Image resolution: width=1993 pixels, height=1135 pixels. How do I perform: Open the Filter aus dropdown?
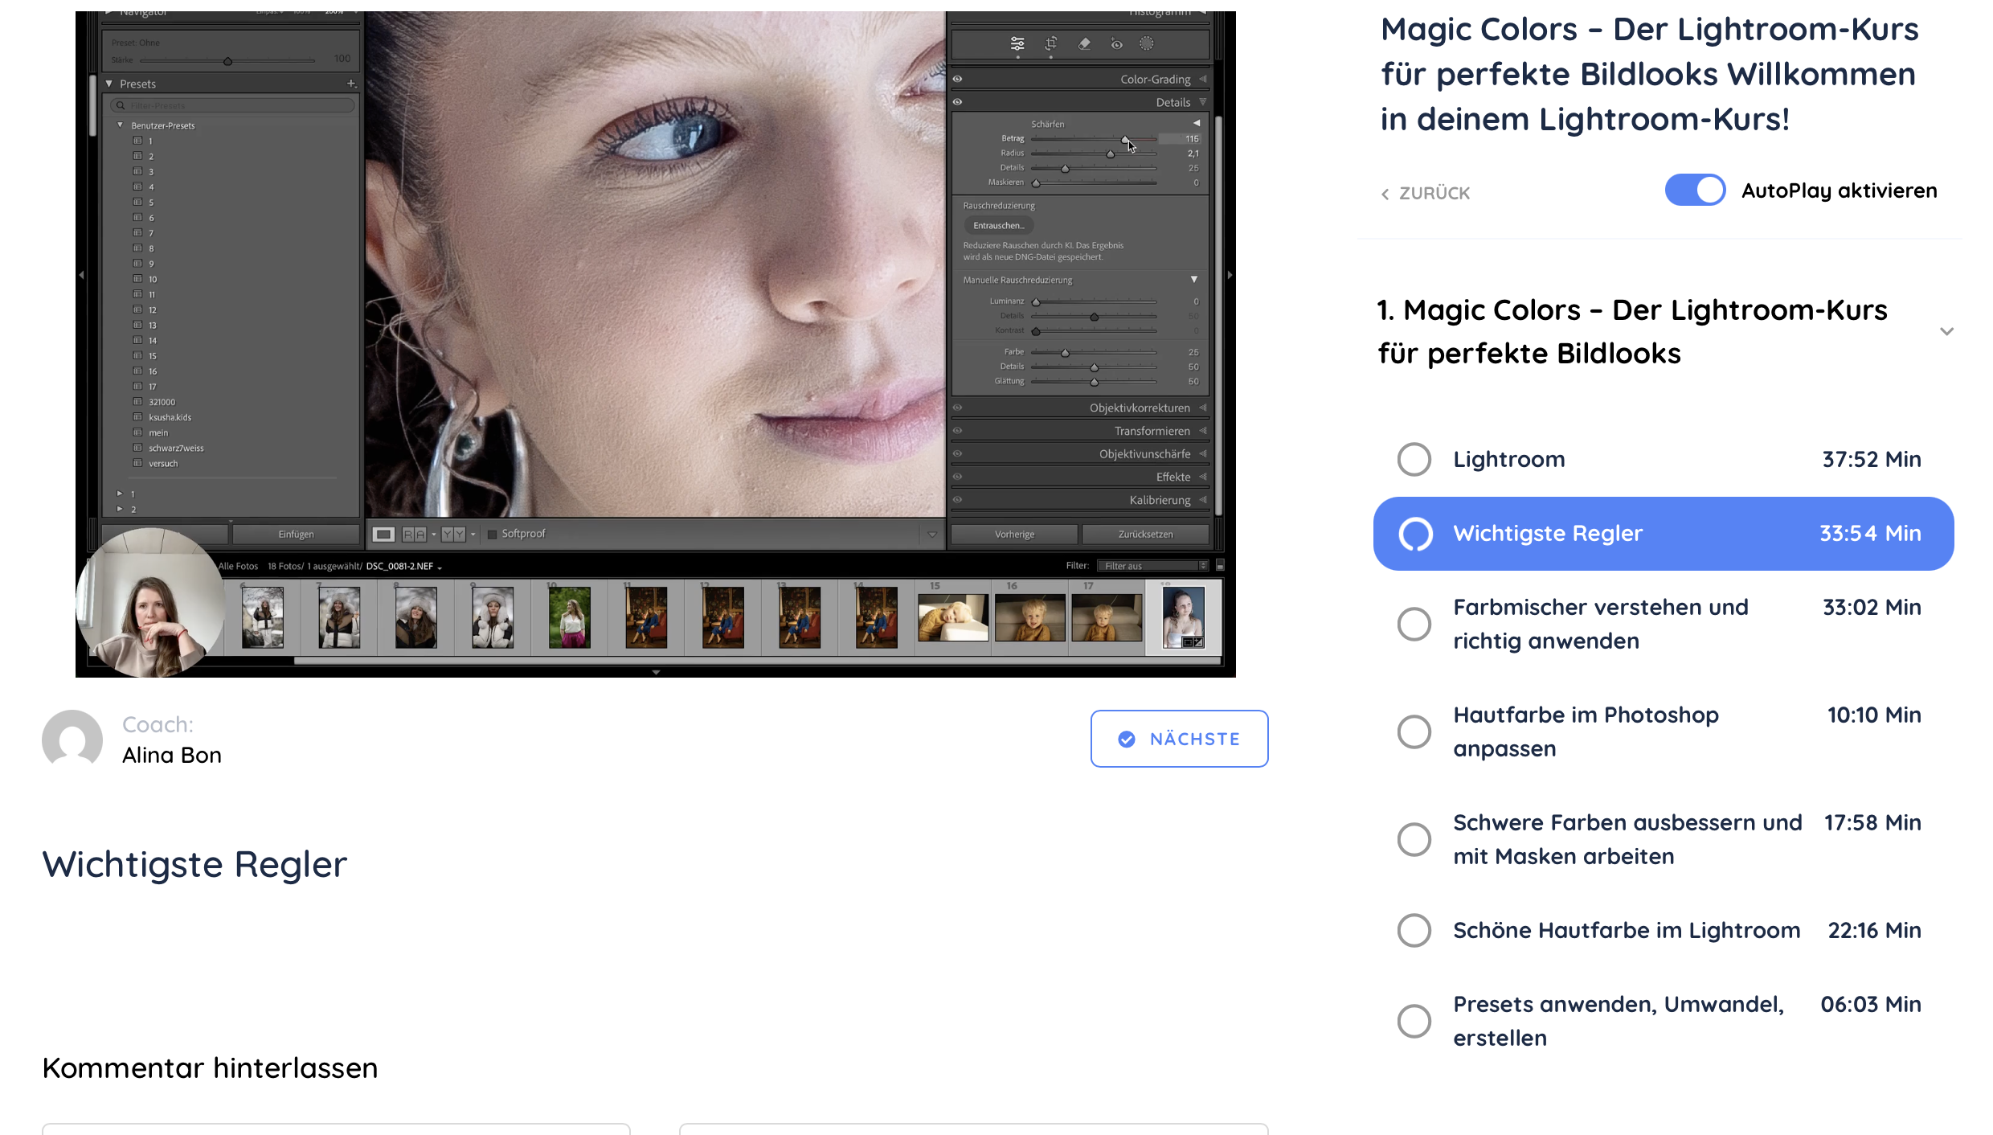pos(1152,566)
